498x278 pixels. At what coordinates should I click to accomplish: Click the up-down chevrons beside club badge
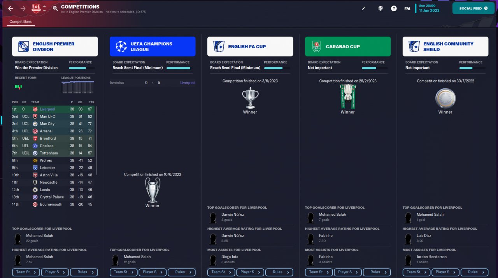(44, 8)
